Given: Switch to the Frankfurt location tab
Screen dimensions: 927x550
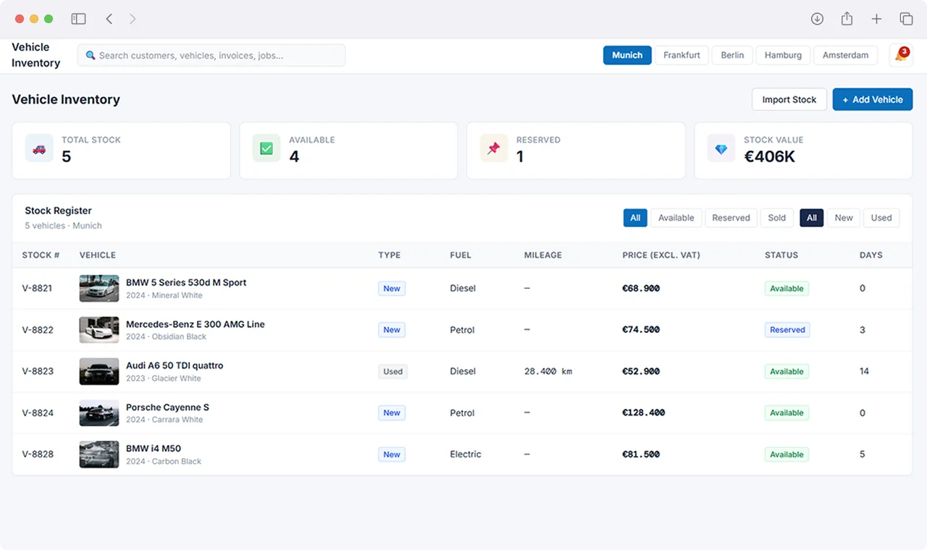Looking at the screenshot, I should click(681, 55).
